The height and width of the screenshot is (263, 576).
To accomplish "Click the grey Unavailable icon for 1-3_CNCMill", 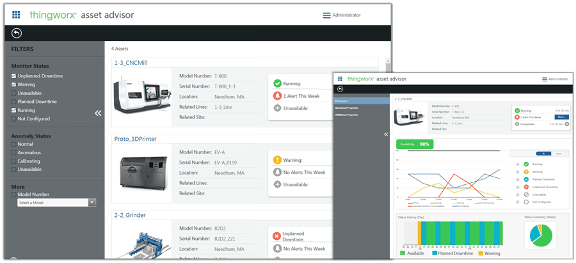I will point(277,108).
